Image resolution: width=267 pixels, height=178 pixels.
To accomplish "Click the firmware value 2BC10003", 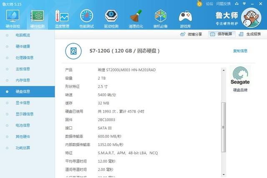I will (x=106, y=120).
